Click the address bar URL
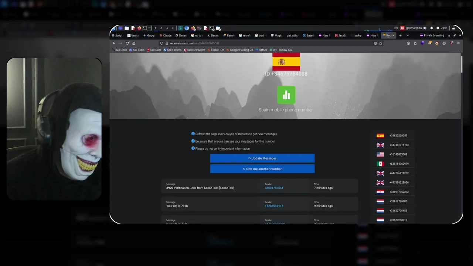Viewport: 473px width, 266px height. tap(194, 43)
